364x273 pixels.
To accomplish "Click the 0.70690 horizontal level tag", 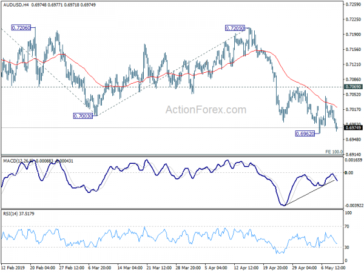I will pyautogui.click(x=353, y=87).
